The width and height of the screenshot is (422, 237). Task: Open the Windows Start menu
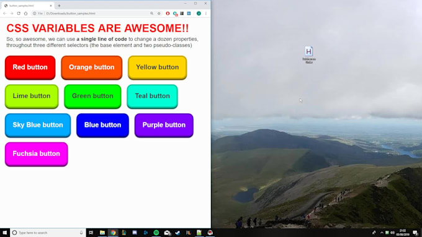tap(4, 233)
